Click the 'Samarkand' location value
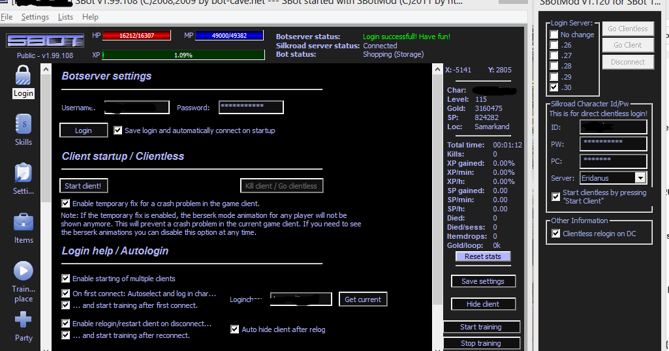This screenshot has height=351, width=669. 492,127
